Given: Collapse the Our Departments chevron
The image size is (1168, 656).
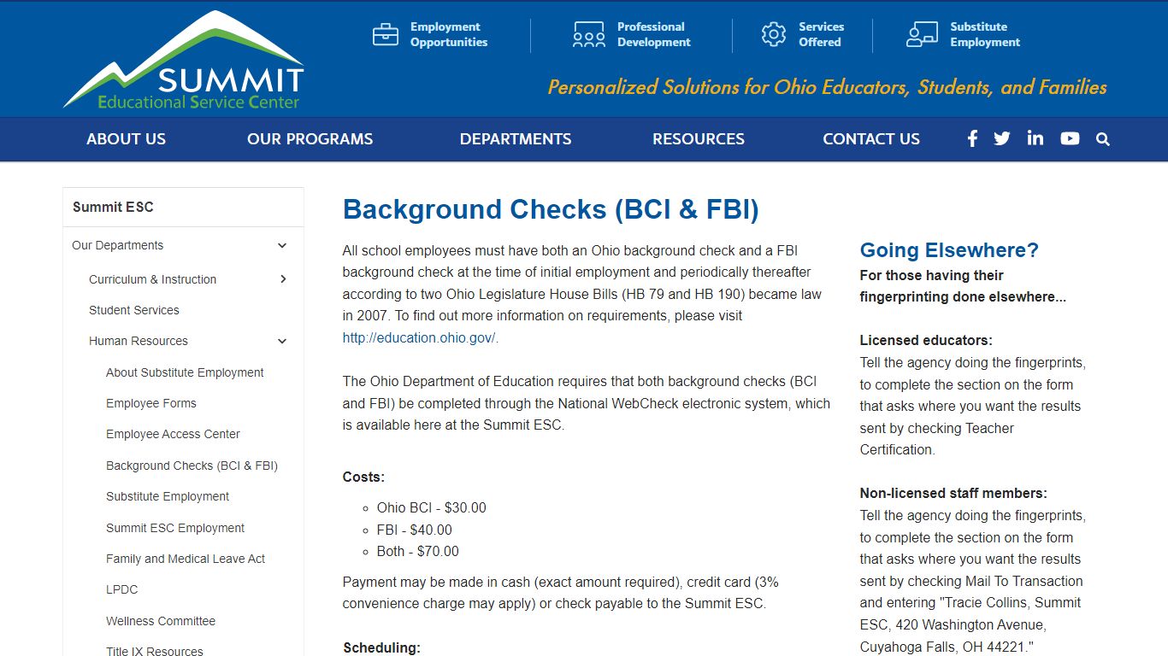Looking at the screenshot, I should [282, 246].
